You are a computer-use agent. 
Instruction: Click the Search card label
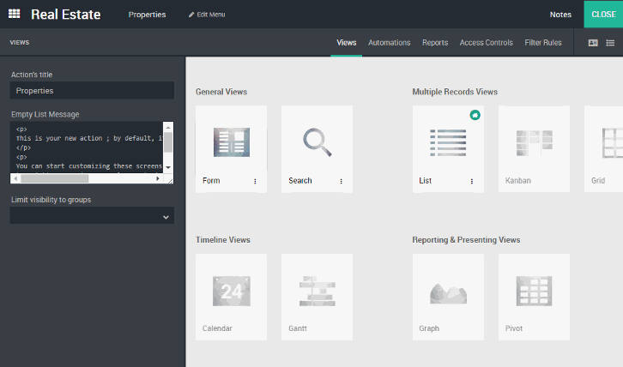[x=300, y=181]
